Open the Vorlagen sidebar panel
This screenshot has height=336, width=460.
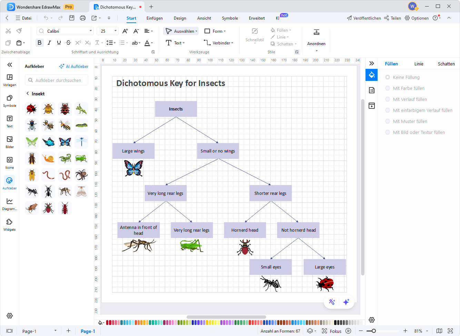[x=10, y=80]
